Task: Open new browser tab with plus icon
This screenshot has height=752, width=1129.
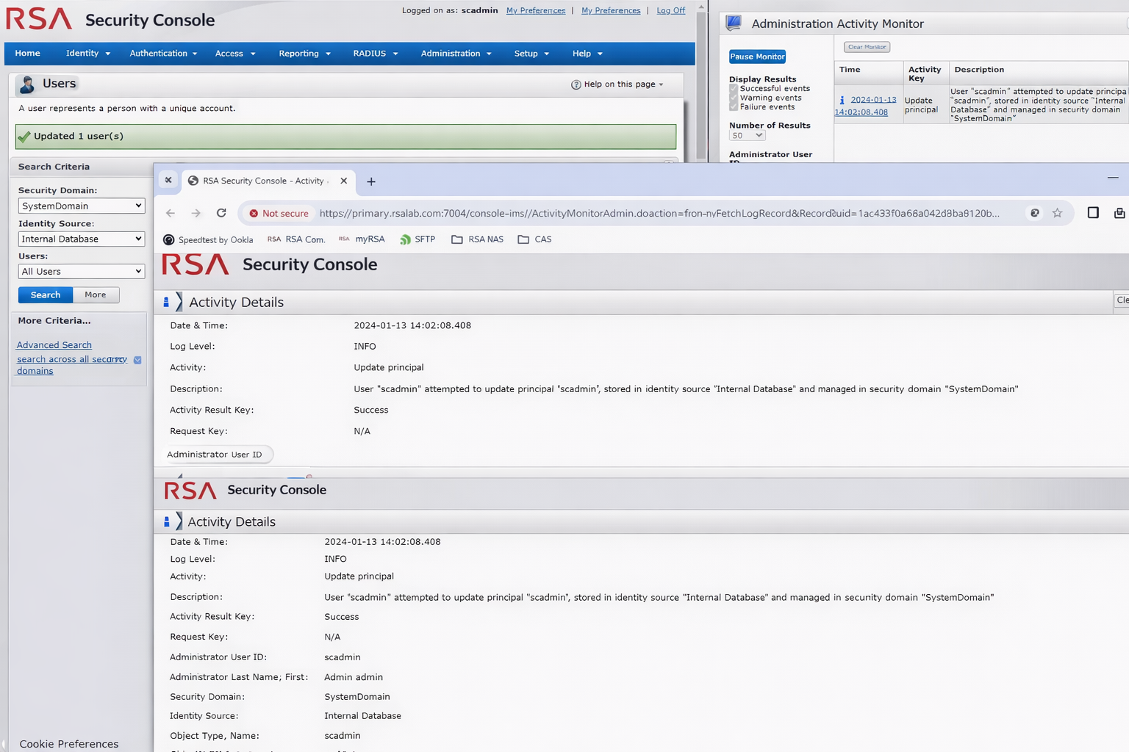Action: 371,181
